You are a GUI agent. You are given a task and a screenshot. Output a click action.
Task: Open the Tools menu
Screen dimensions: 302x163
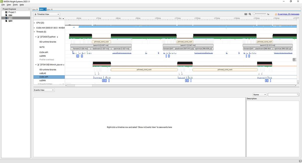[15, 5]
